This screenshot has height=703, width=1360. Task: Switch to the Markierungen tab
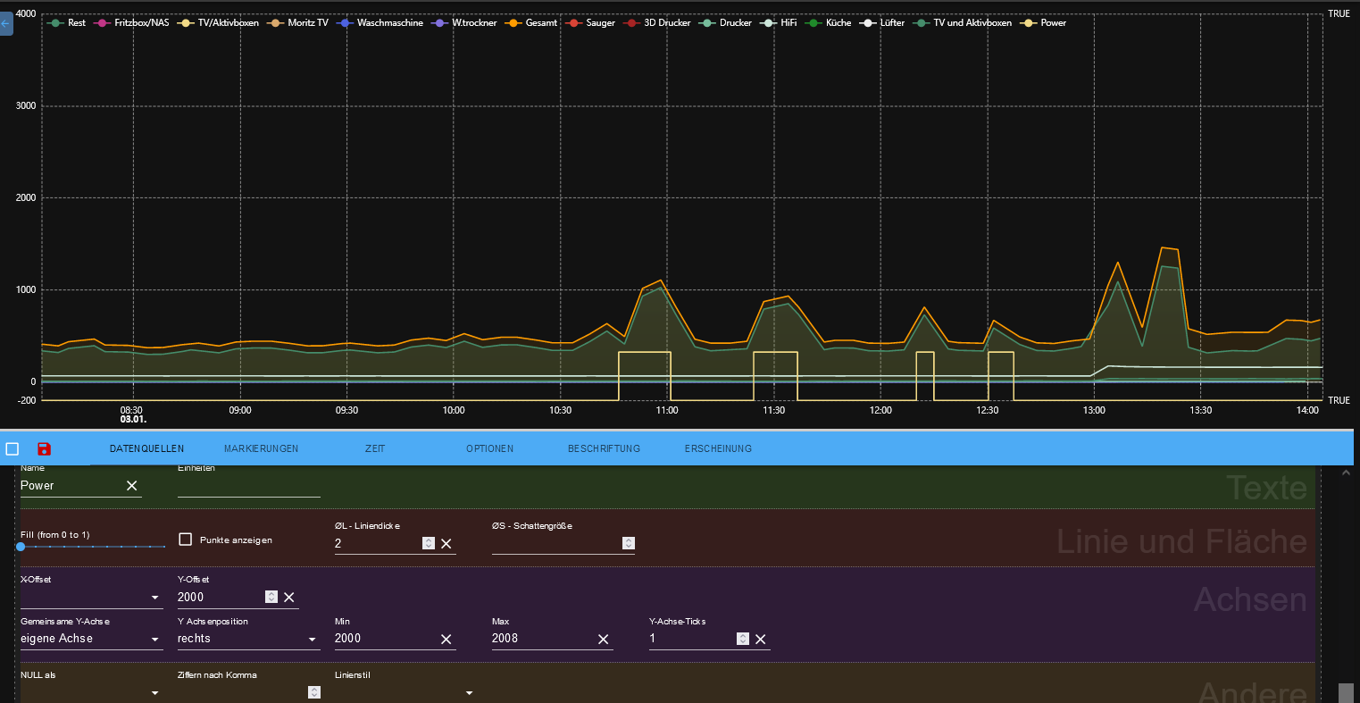coord(261,448)
